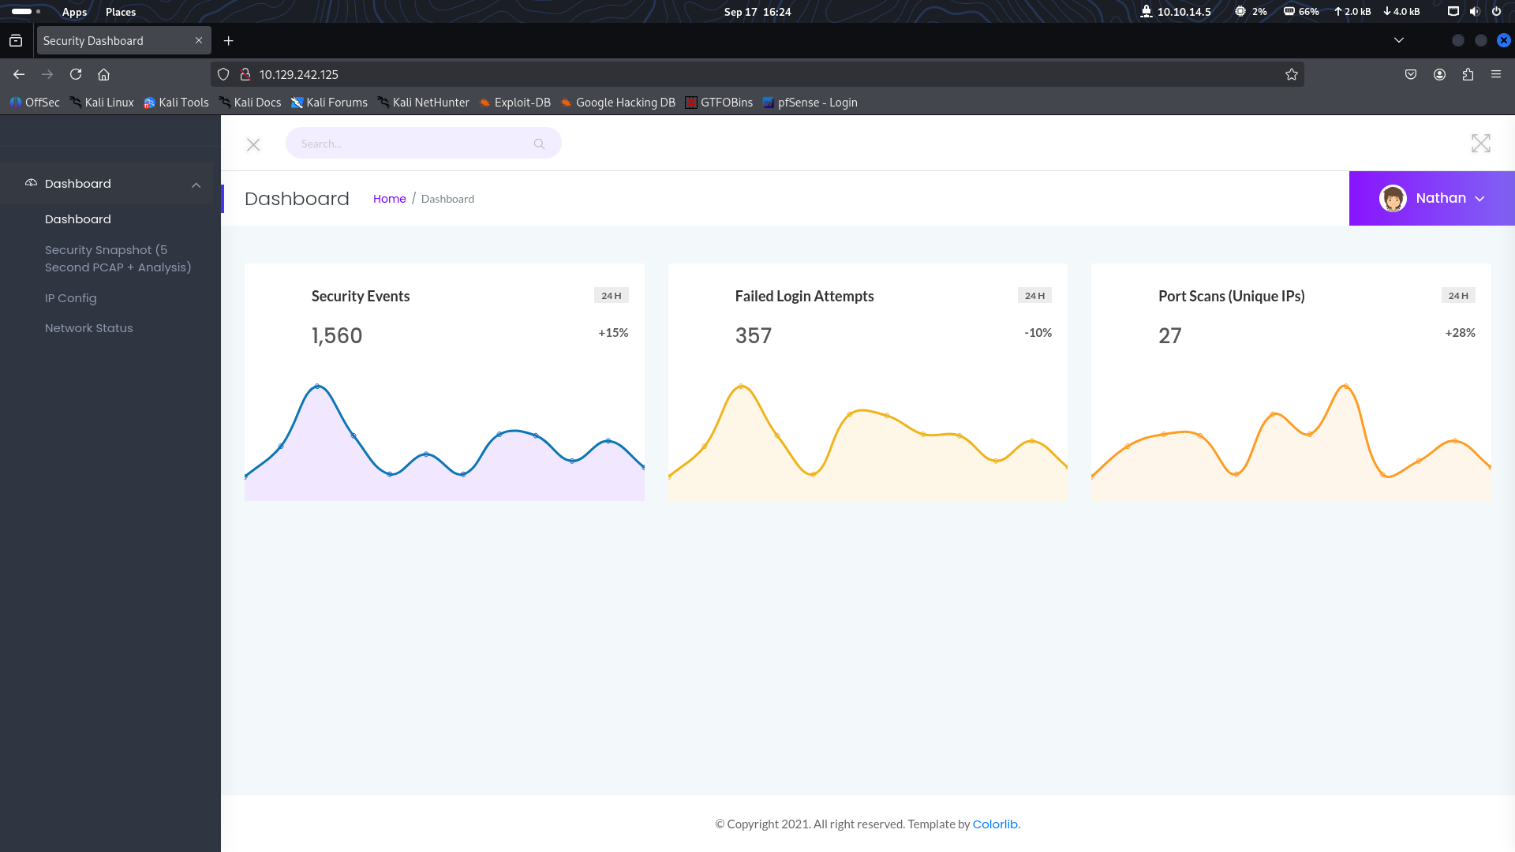This screenshot has width=1515, height=852.
Task: Collapse the Dashboard sidebar section chevron
Action: point(196,184)
